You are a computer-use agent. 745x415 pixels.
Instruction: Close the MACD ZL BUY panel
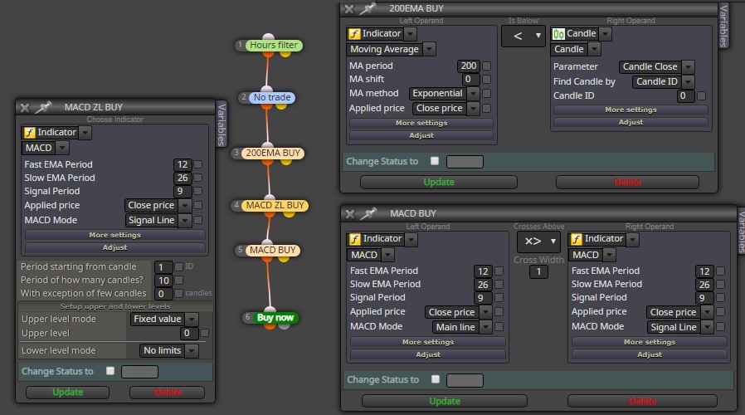click(x=25, y=108)
